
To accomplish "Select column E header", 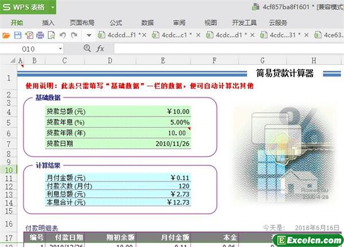I will [163, 60].
